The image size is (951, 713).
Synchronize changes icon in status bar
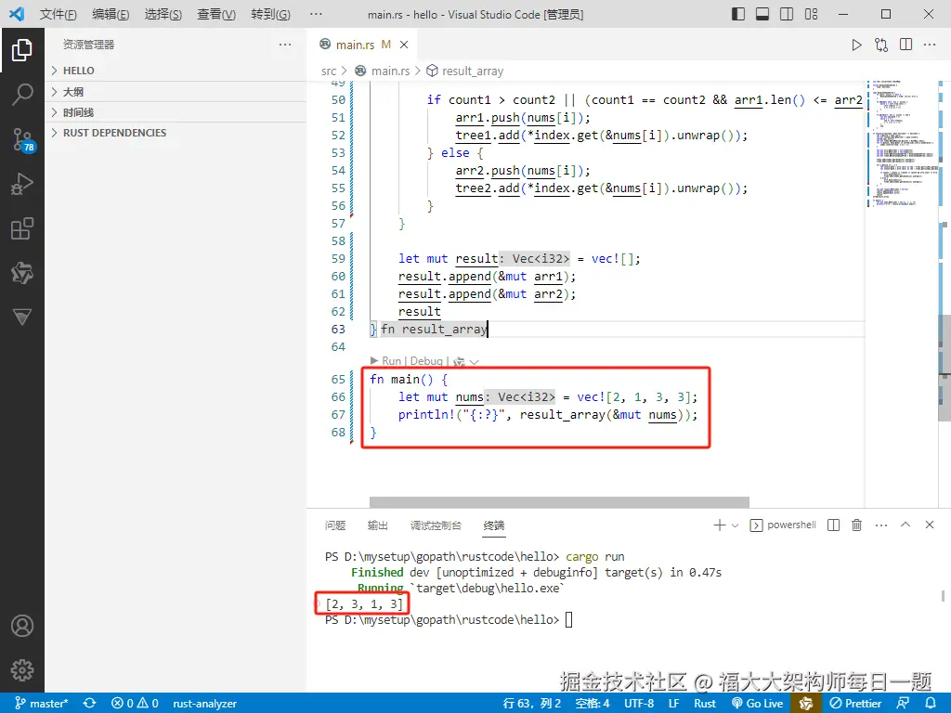coord(90,704)
